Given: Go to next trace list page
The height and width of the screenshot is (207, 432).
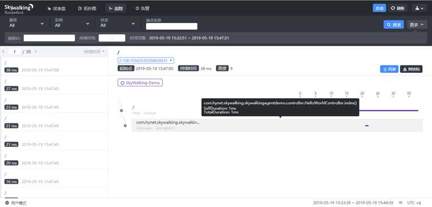Looking at the screenshot, I should click(x=35, y=52).
